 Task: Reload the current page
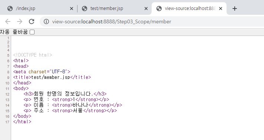click(32, 21)
